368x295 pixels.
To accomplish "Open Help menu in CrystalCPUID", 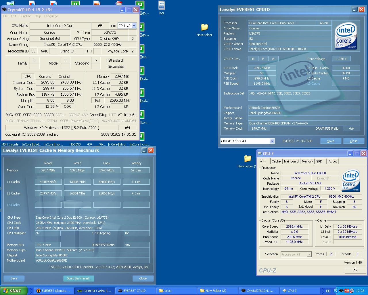I will pyautogui.click(x=38, y=16).
